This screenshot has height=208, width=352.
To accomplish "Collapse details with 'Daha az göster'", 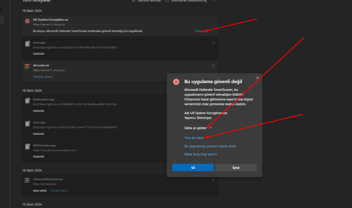I will pyautogui.click(x=198, y=128).
